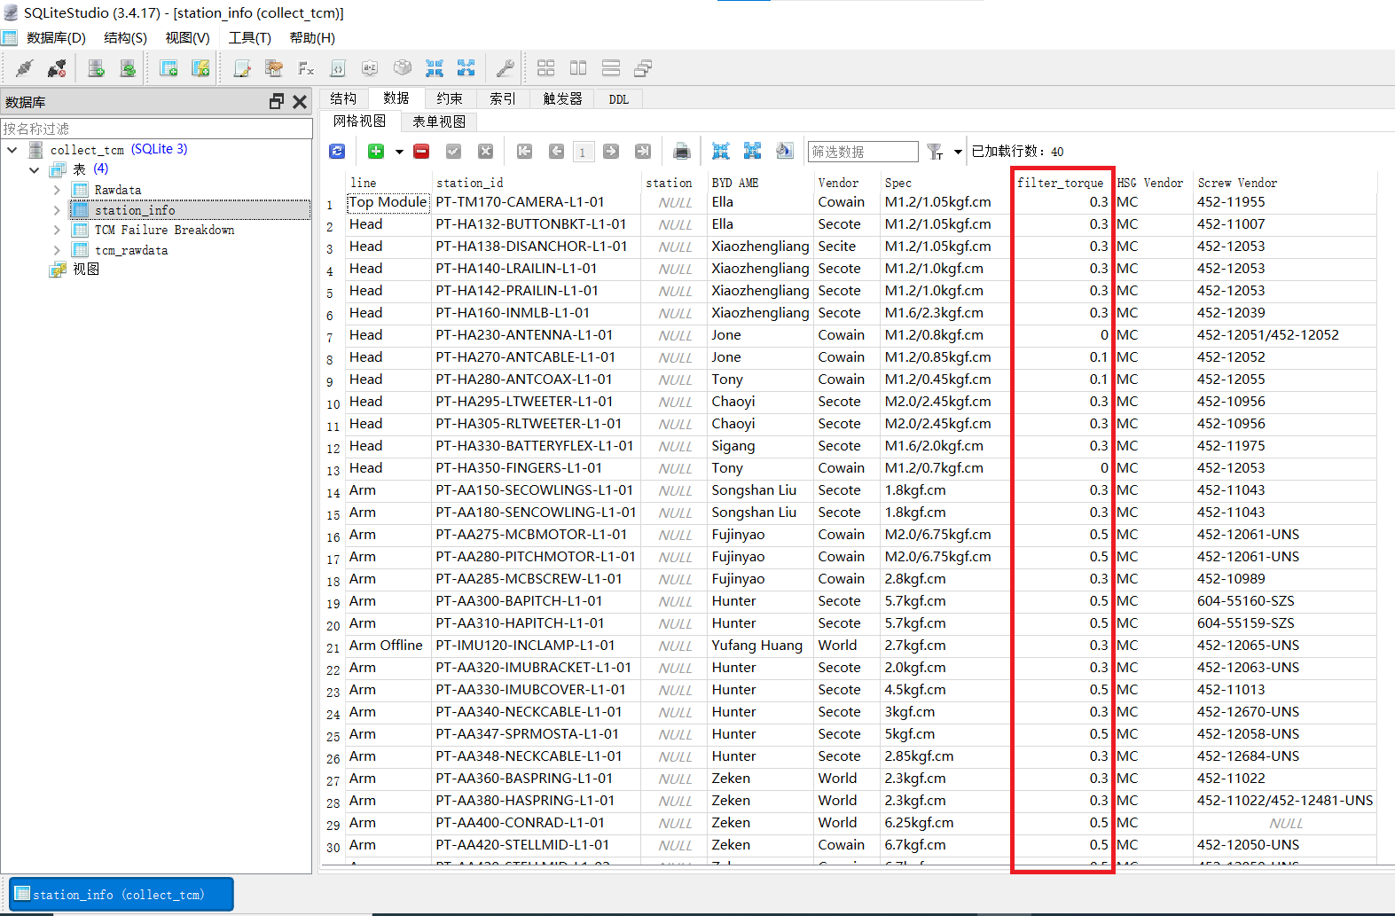1395x916 pixels.
Task: Switch to the 索引 tab
Action: pyautogui.click(x=503, y=98)
